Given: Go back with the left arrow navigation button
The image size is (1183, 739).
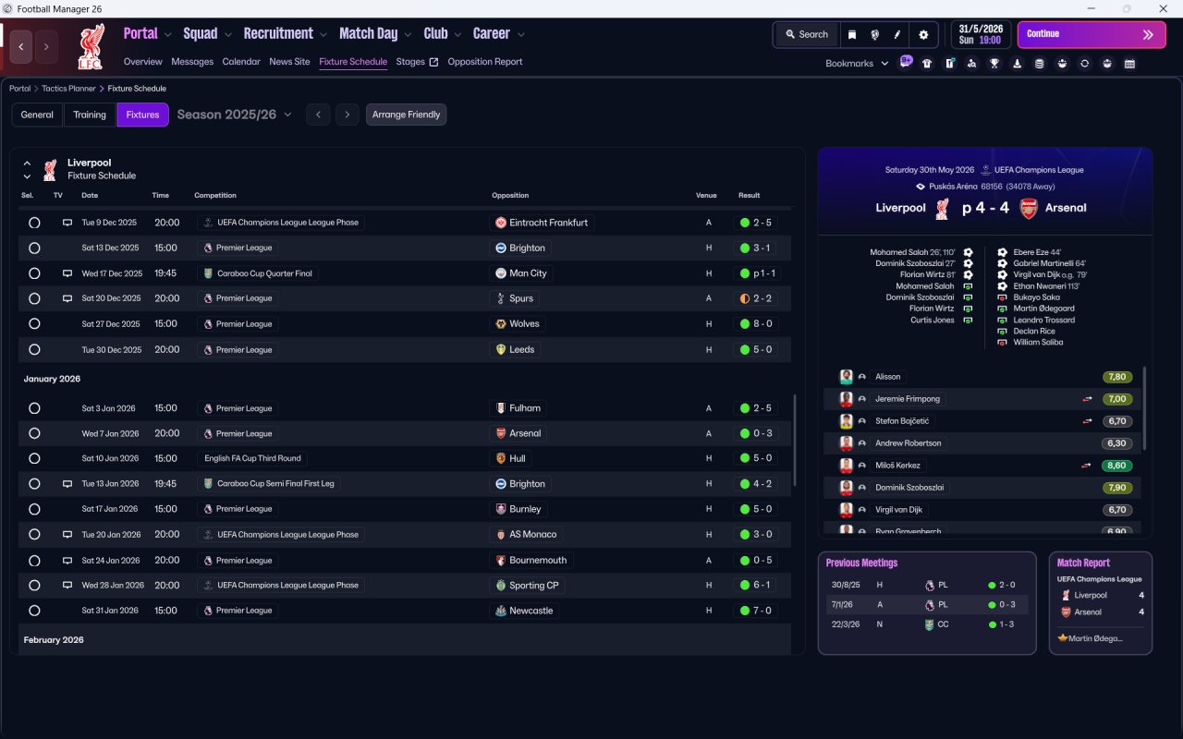Looking at the screenshot, I should (21, 46).
